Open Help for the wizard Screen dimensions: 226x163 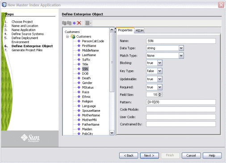[x=212, y=155]
